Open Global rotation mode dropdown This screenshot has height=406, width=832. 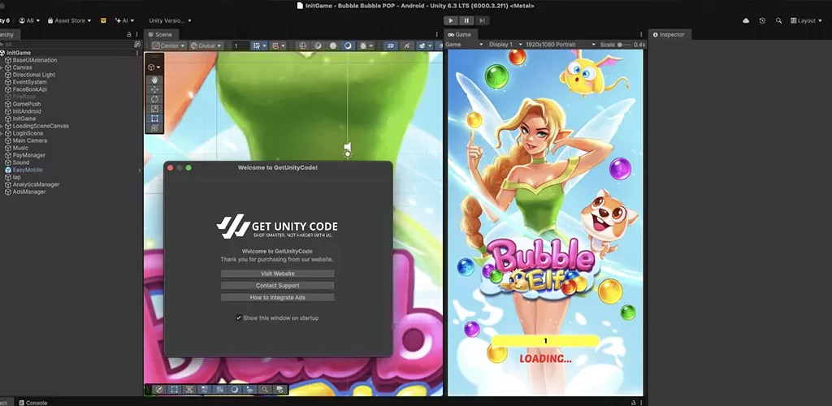tap(206, 45)
